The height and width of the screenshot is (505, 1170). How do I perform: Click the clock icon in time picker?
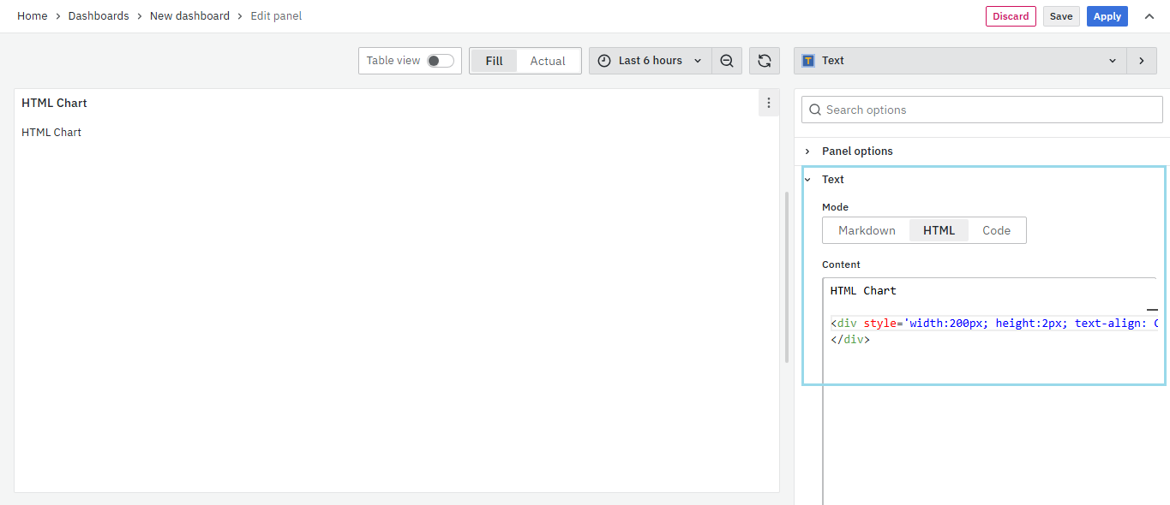click(604, 61)
